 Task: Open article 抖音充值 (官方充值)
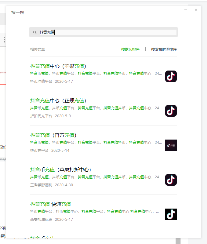click(x=53, y=135)
